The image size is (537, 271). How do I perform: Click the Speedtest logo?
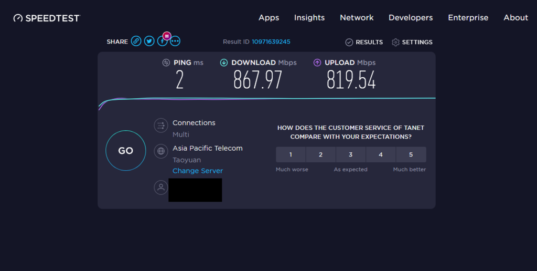47,18
